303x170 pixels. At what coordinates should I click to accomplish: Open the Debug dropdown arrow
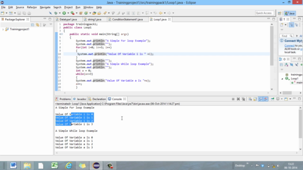(60, 13)
